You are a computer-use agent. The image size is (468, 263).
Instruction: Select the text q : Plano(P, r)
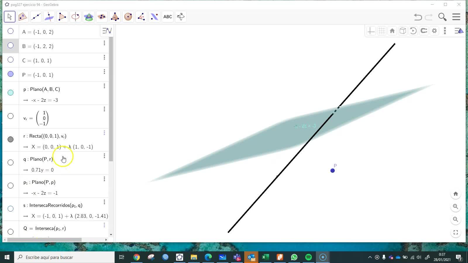click(x=38, y=159)
